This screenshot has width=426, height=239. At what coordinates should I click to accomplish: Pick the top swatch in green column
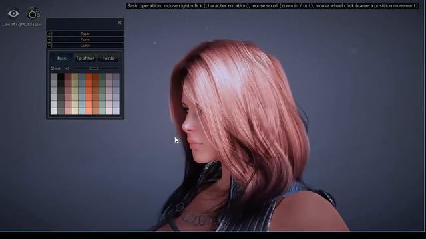[103, 77]
